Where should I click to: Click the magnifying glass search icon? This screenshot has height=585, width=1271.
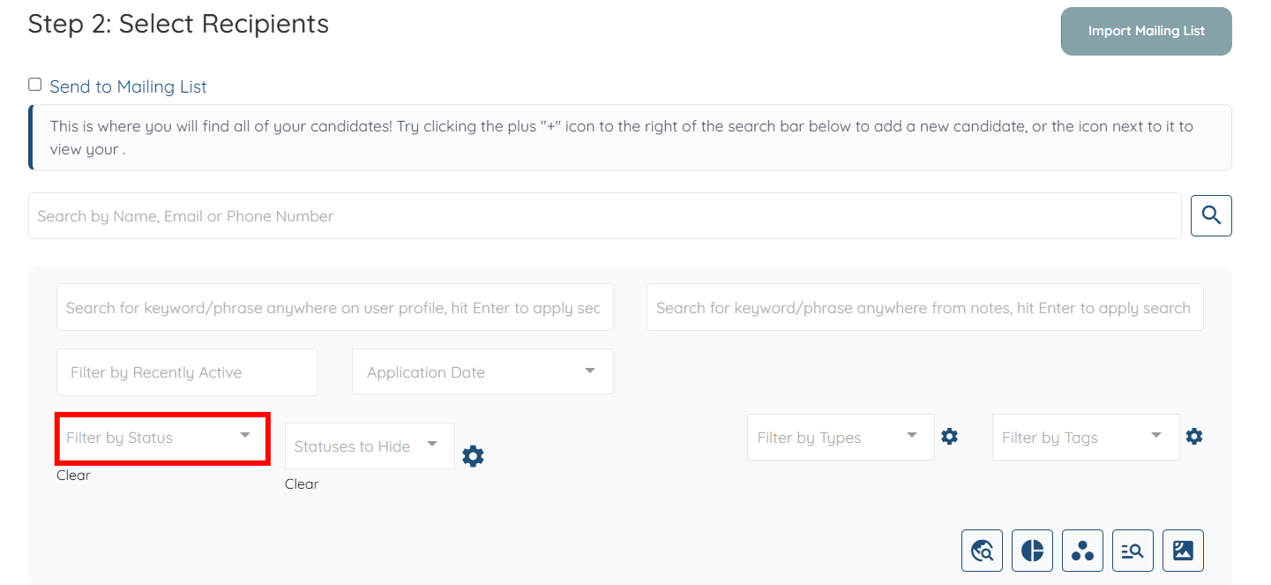coord(1211,215)
